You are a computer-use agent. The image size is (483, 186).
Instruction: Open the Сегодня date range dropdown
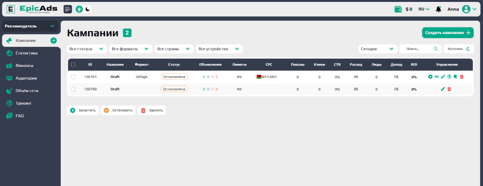coord(378,49)
